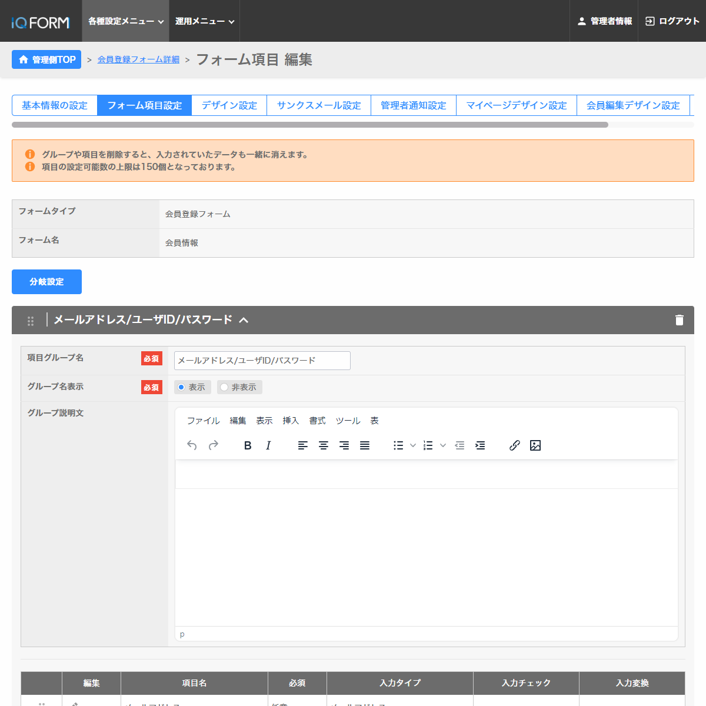Click the 分岐設定 button
The width and height of the screenshot is (706, 706).
[x=46, y=282]
